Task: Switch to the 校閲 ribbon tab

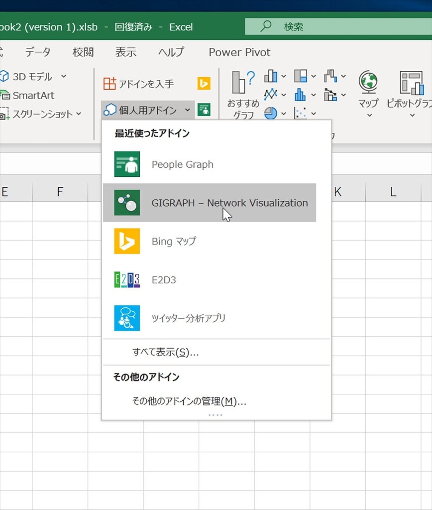Action: click(83, 52)
